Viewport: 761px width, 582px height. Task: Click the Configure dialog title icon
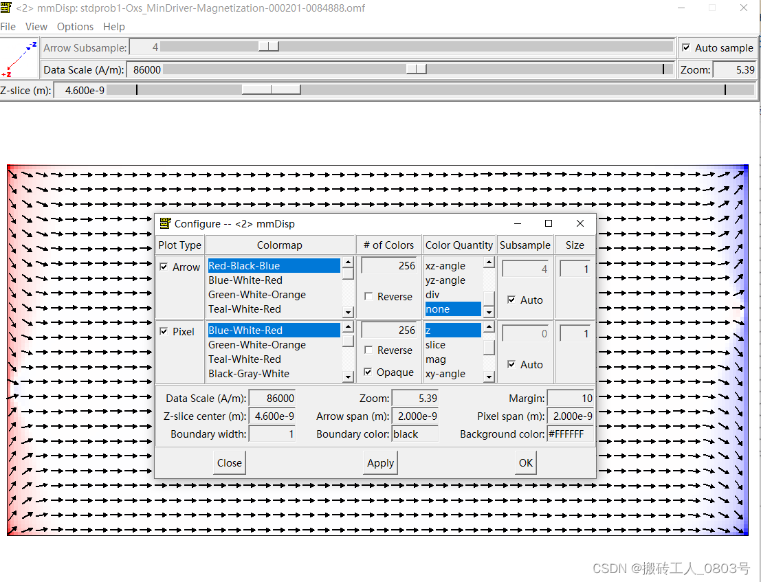pyautogui.click(x=166, y=223)
